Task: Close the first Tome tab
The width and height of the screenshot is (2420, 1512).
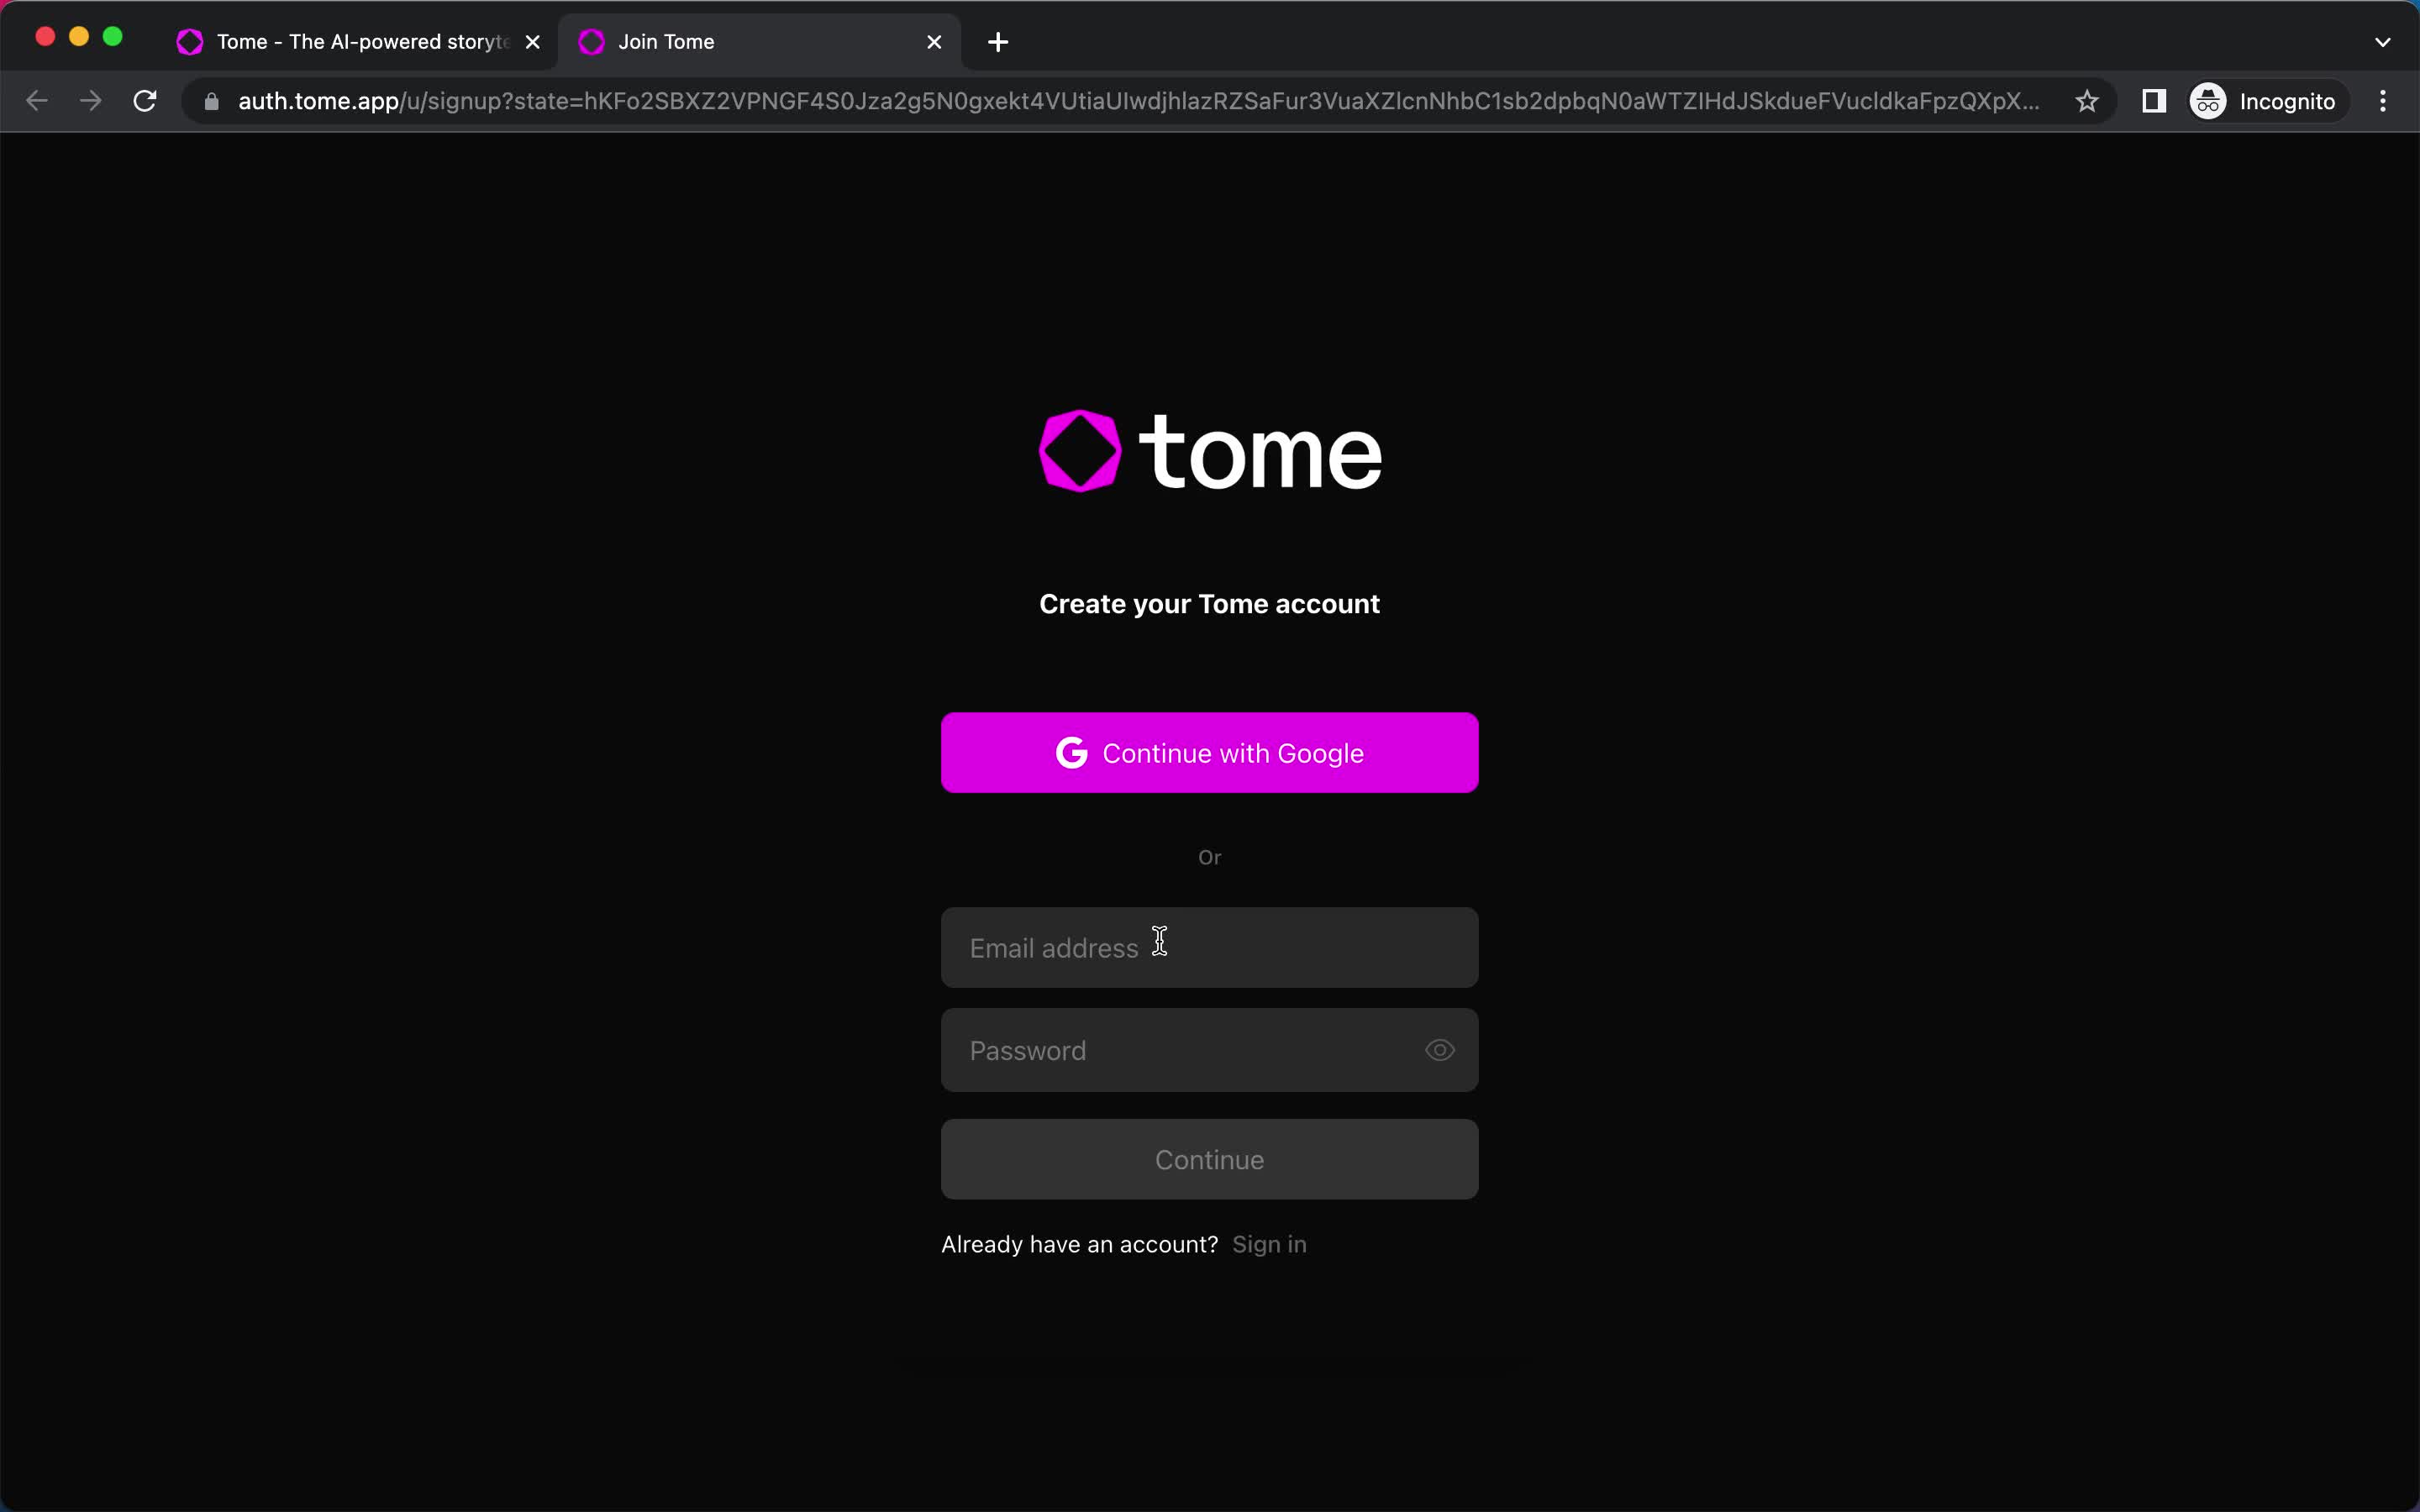Action: pos(533,42)
